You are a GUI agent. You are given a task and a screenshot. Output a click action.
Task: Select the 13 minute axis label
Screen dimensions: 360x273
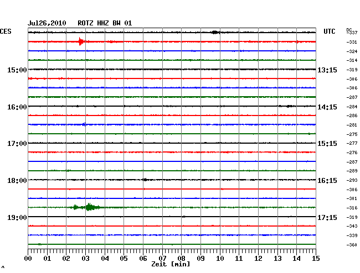click(x=277, y=259)
